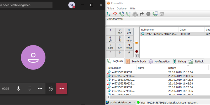
Task: Click the conference people icon in toolbar
Action: click(135, 14)
